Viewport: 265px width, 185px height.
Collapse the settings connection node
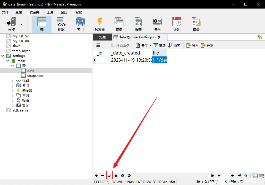3,56
